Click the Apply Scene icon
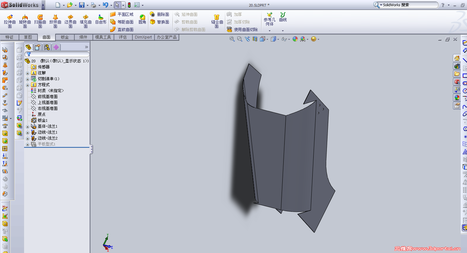 click(303, 39)
